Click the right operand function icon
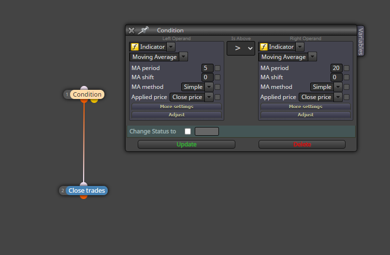The width and height of the screenshot is (390, 255). [x=264, y=47]
